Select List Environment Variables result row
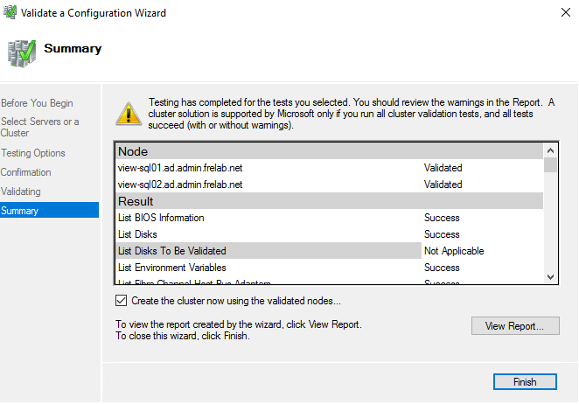Viewport: 579px width, 404px height. tap(171, 268)
